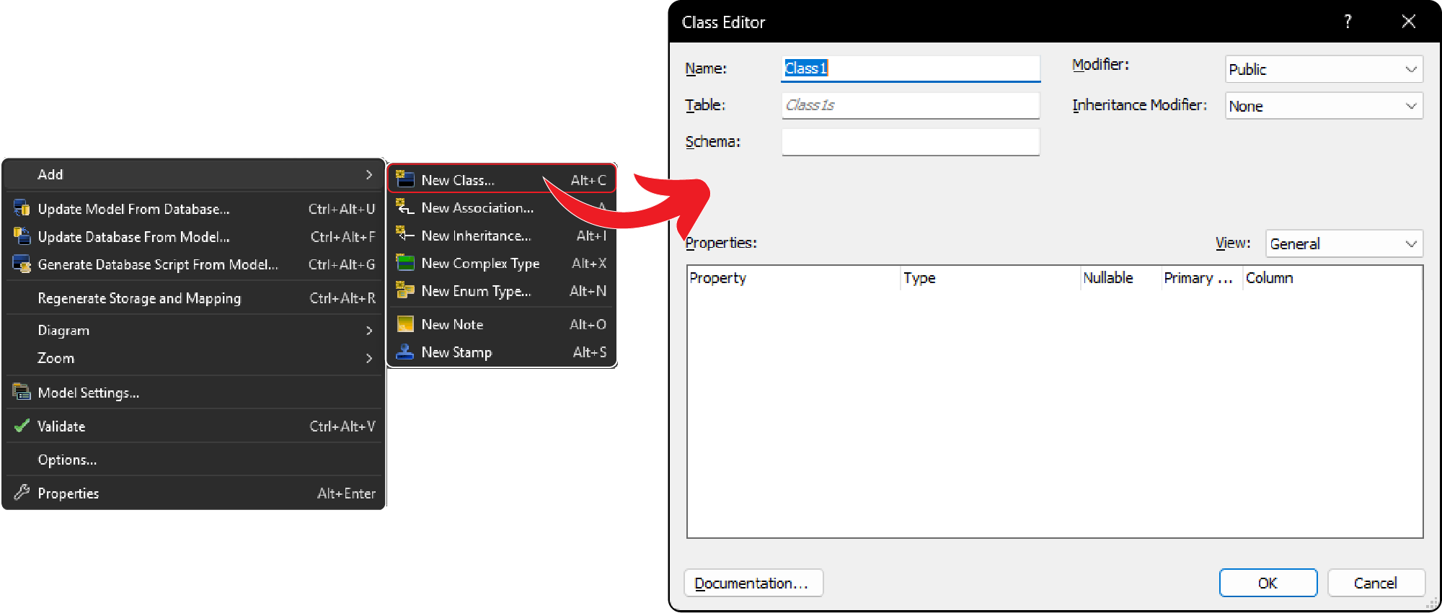This screenshot has height=613, width=1442.
Task: Expand the Zoom submenu arrow
Action: (369, 358)
